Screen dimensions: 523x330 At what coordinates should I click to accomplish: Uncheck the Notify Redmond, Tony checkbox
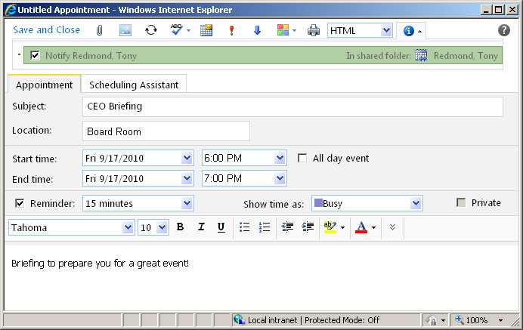tap(35, 56)
